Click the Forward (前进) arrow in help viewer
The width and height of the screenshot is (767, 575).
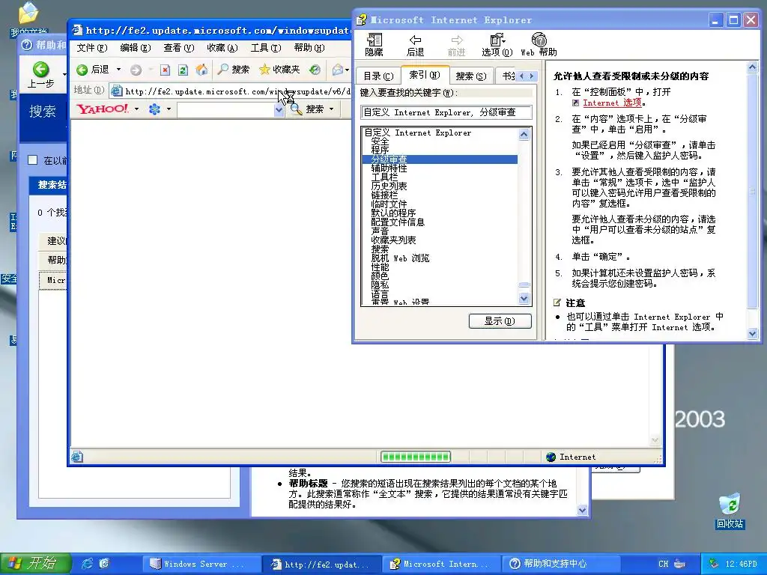tap(456, 45)
